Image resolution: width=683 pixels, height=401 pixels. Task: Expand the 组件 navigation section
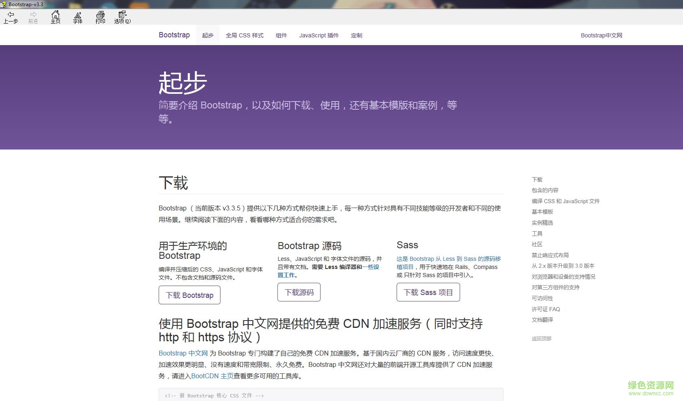point(281,35)
